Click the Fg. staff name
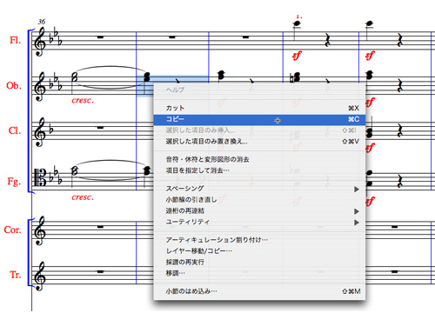 [x=14, y=182]
